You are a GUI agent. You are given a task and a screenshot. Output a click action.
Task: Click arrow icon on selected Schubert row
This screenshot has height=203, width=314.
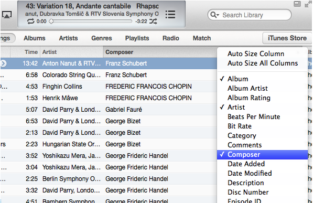[3, 63]
